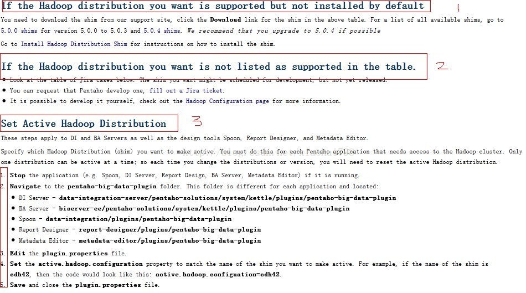Click the bold 'Download' word
526x293 pixels.
pyautogui.click(x=225, y=20)
